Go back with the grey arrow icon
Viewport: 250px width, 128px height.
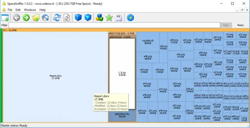pos(16,18)
